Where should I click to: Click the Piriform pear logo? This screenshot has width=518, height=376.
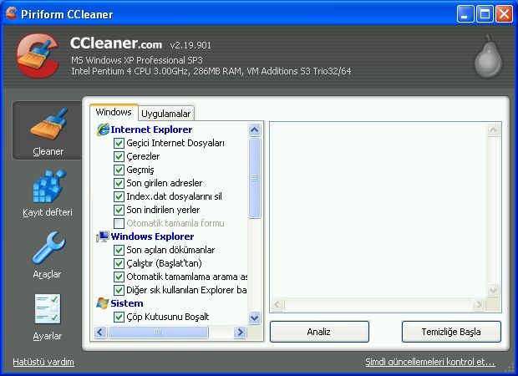coord(488,56)
